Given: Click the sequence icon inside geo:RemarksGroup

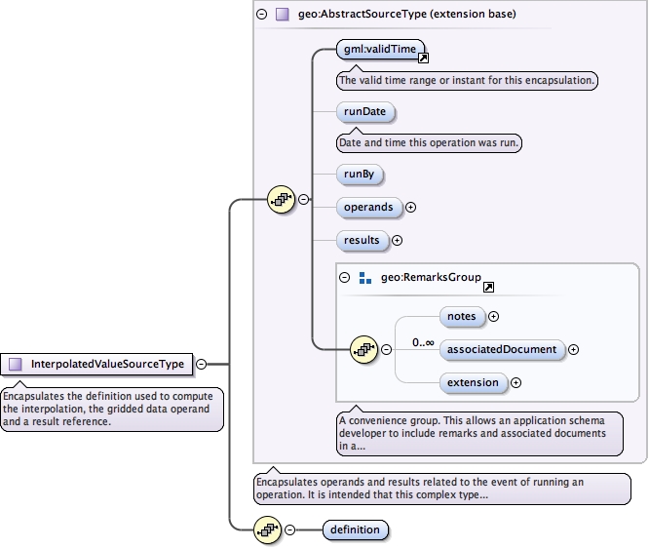Looking at the screenshot, I should coord(363,349).
